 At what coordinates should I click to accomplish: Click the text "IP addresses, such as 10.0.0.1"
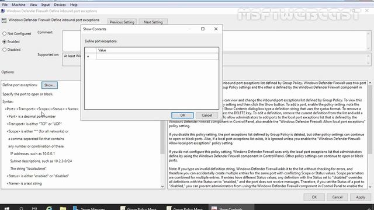[x=33, y=153]
